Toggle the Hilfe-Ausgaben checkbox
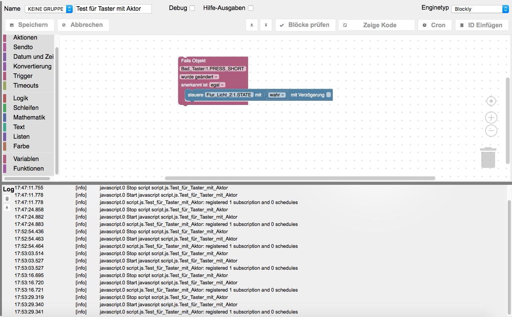The height and width of the screenshot is (317, 512). [x=251, y=8]
